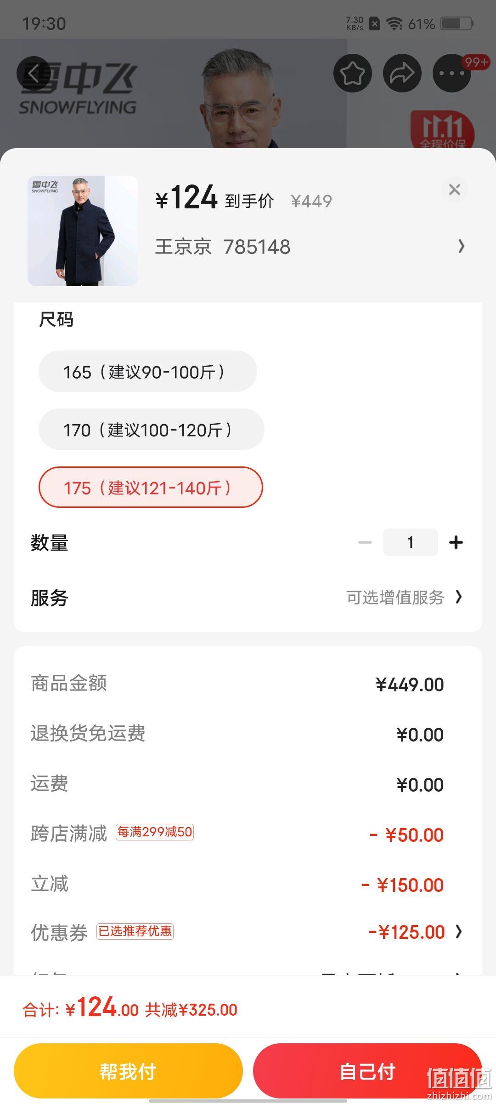Tap the 每满299减50 promotion tag
The height and width of the screenshot is (1104, 496).
point(155,832)
